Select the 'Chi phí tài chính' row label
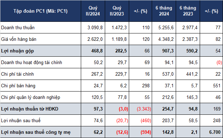223x138 pixels. pyautogui.click(x=18, y=74)
